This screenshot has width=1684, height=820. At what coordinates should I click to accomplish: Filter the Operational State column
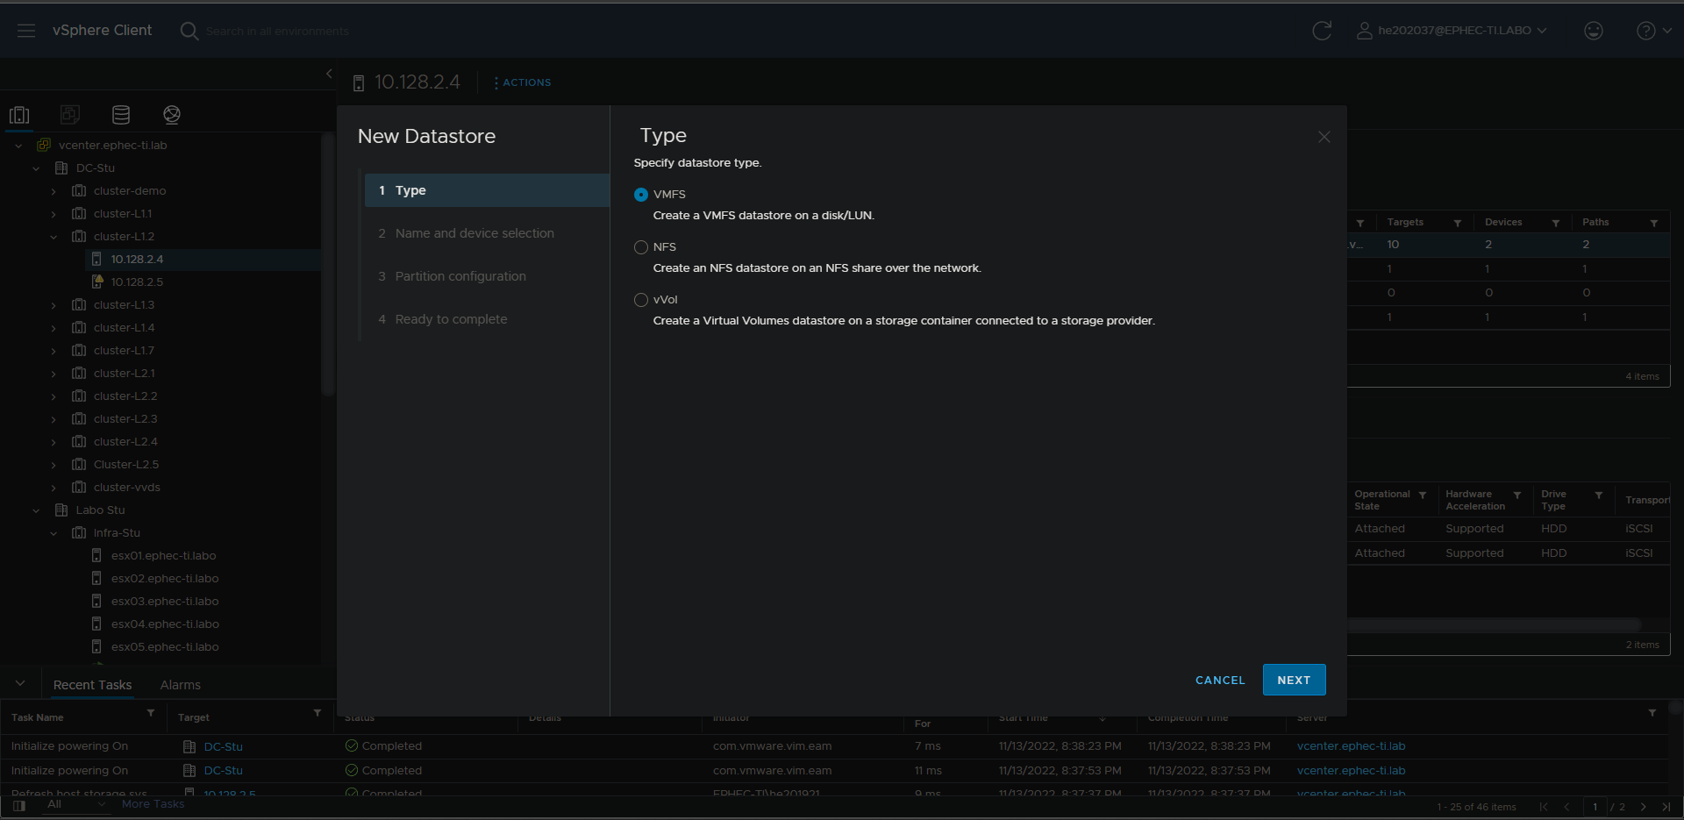pyautogui.click(x=1423, y=496)
